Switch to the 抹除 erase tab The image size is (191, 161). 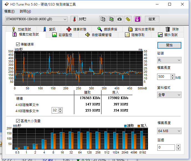172,29
